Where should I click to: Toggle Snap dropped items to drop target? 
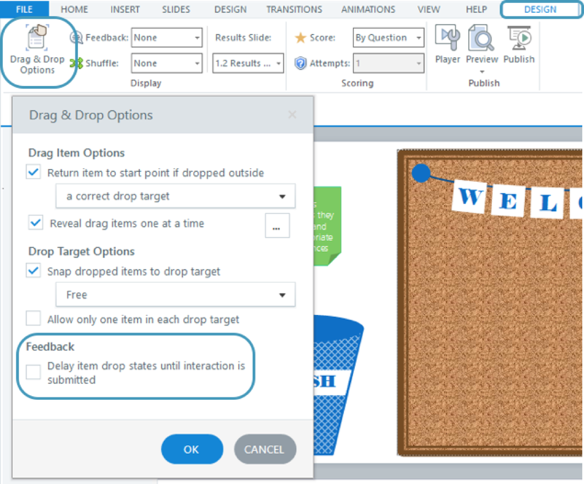click(x=33, y=271)
